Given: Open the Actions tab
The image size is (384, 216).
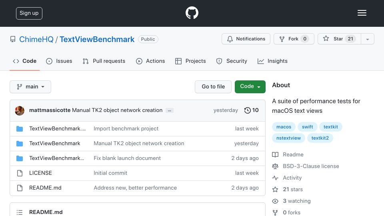Looking at the screenshot, I should 150,61.
